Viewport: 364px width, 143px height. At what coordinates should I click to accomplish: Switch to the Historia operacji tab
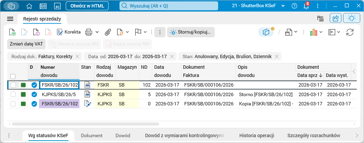[256, 135]
